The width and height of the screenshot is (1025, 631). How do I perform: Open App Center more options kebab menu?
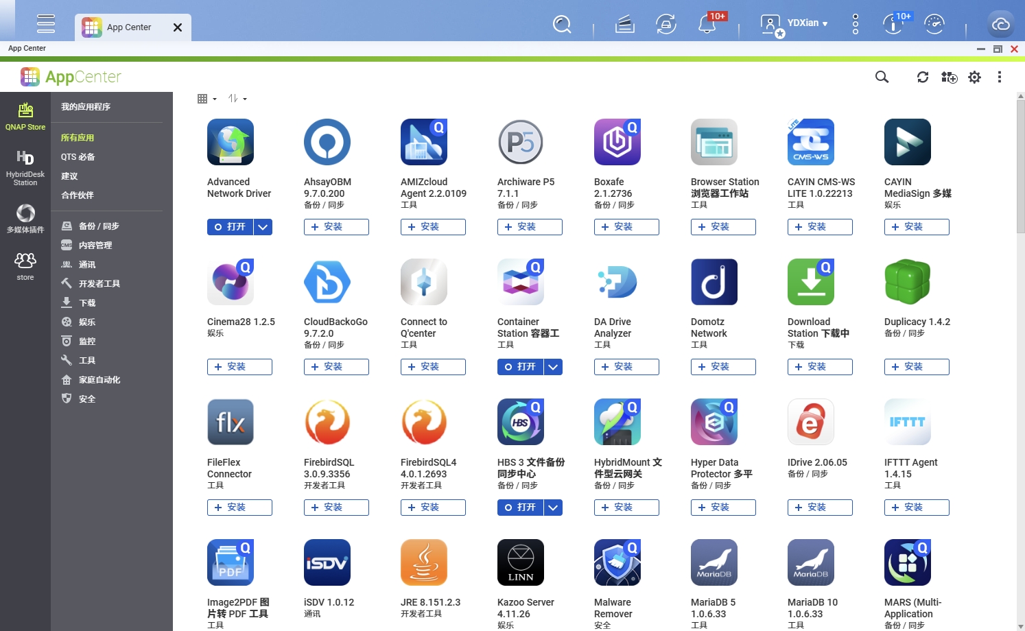(1000, 77)
